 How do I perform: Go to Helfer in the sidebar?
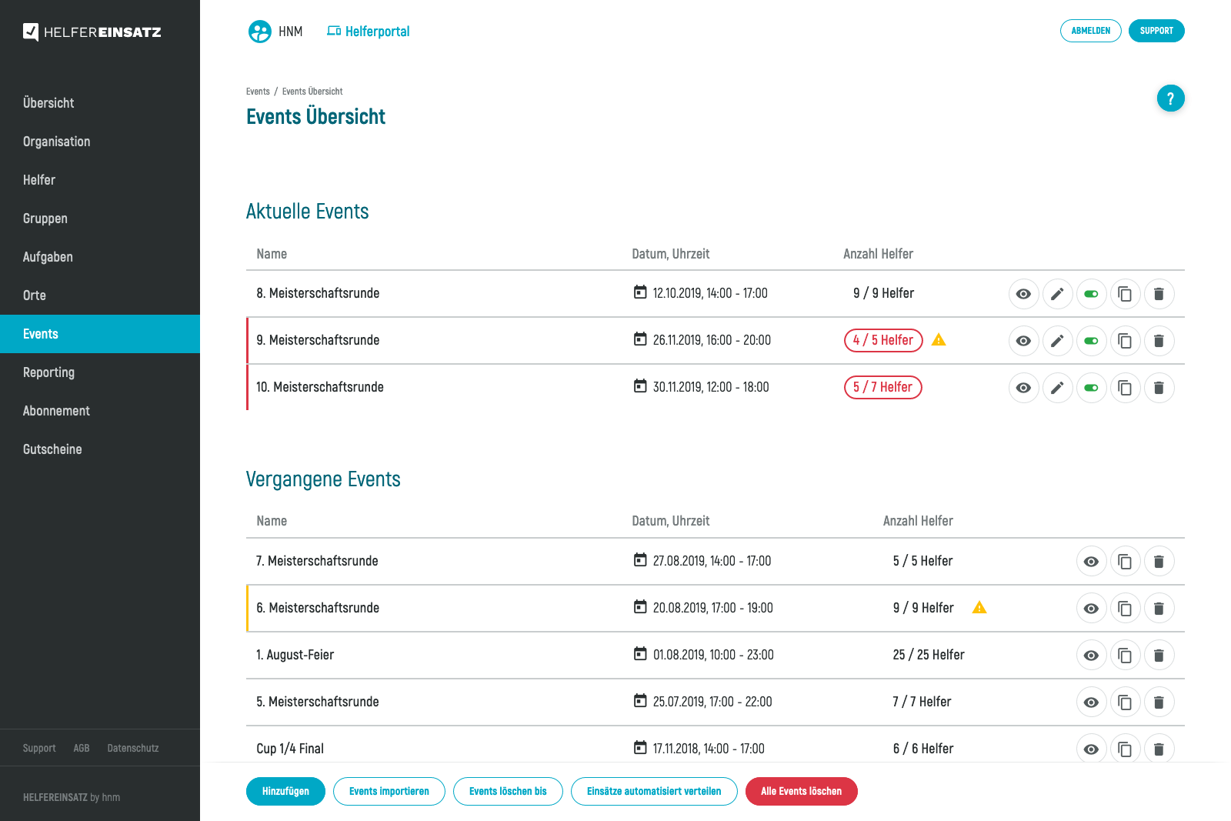click(x=39, y=180)
